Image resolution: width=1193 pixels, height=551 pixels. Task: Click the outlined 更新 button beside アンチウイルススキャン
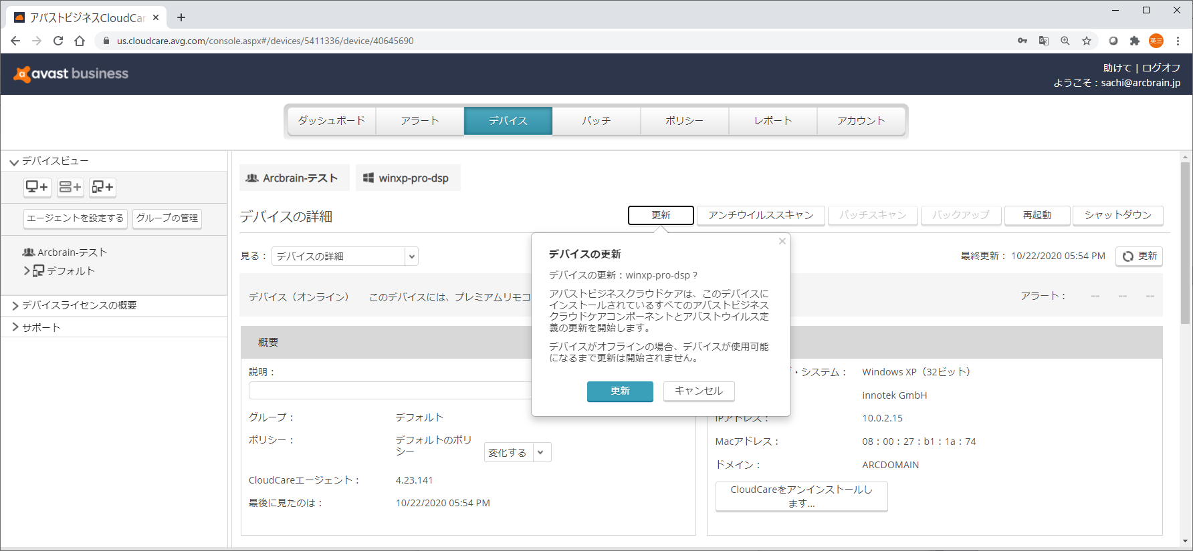point(661,215)
